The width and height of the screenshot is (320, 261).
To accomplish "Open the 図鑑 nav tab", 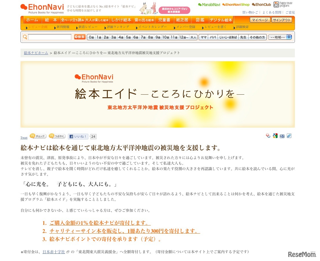I will (200, 20).
